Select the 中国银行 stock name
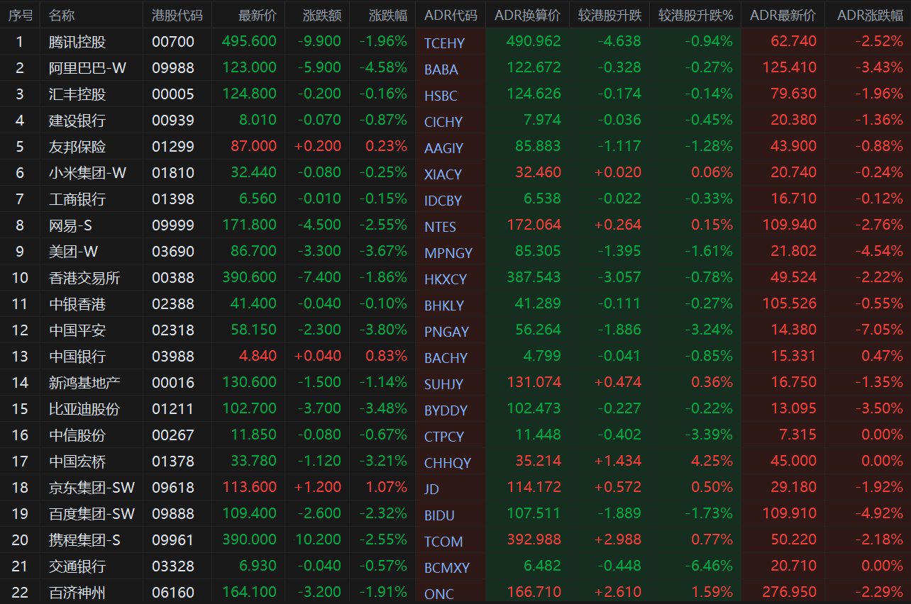Viewport: 911px width, 604px height. pyautogui.click(x=77, y=357)
